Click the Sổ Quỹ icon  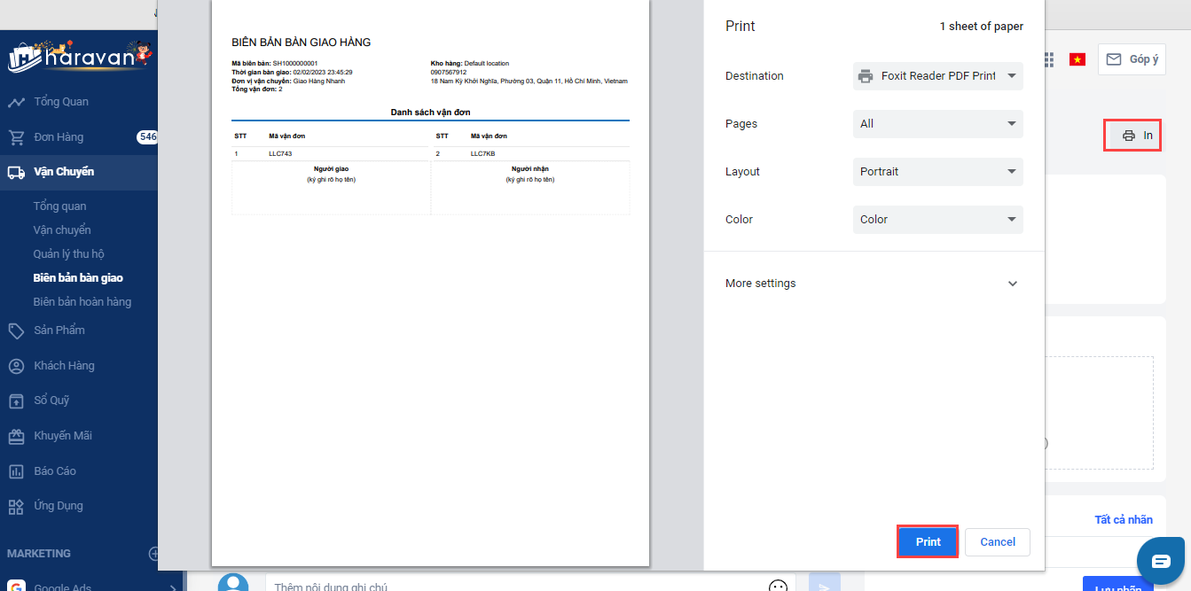16,400
